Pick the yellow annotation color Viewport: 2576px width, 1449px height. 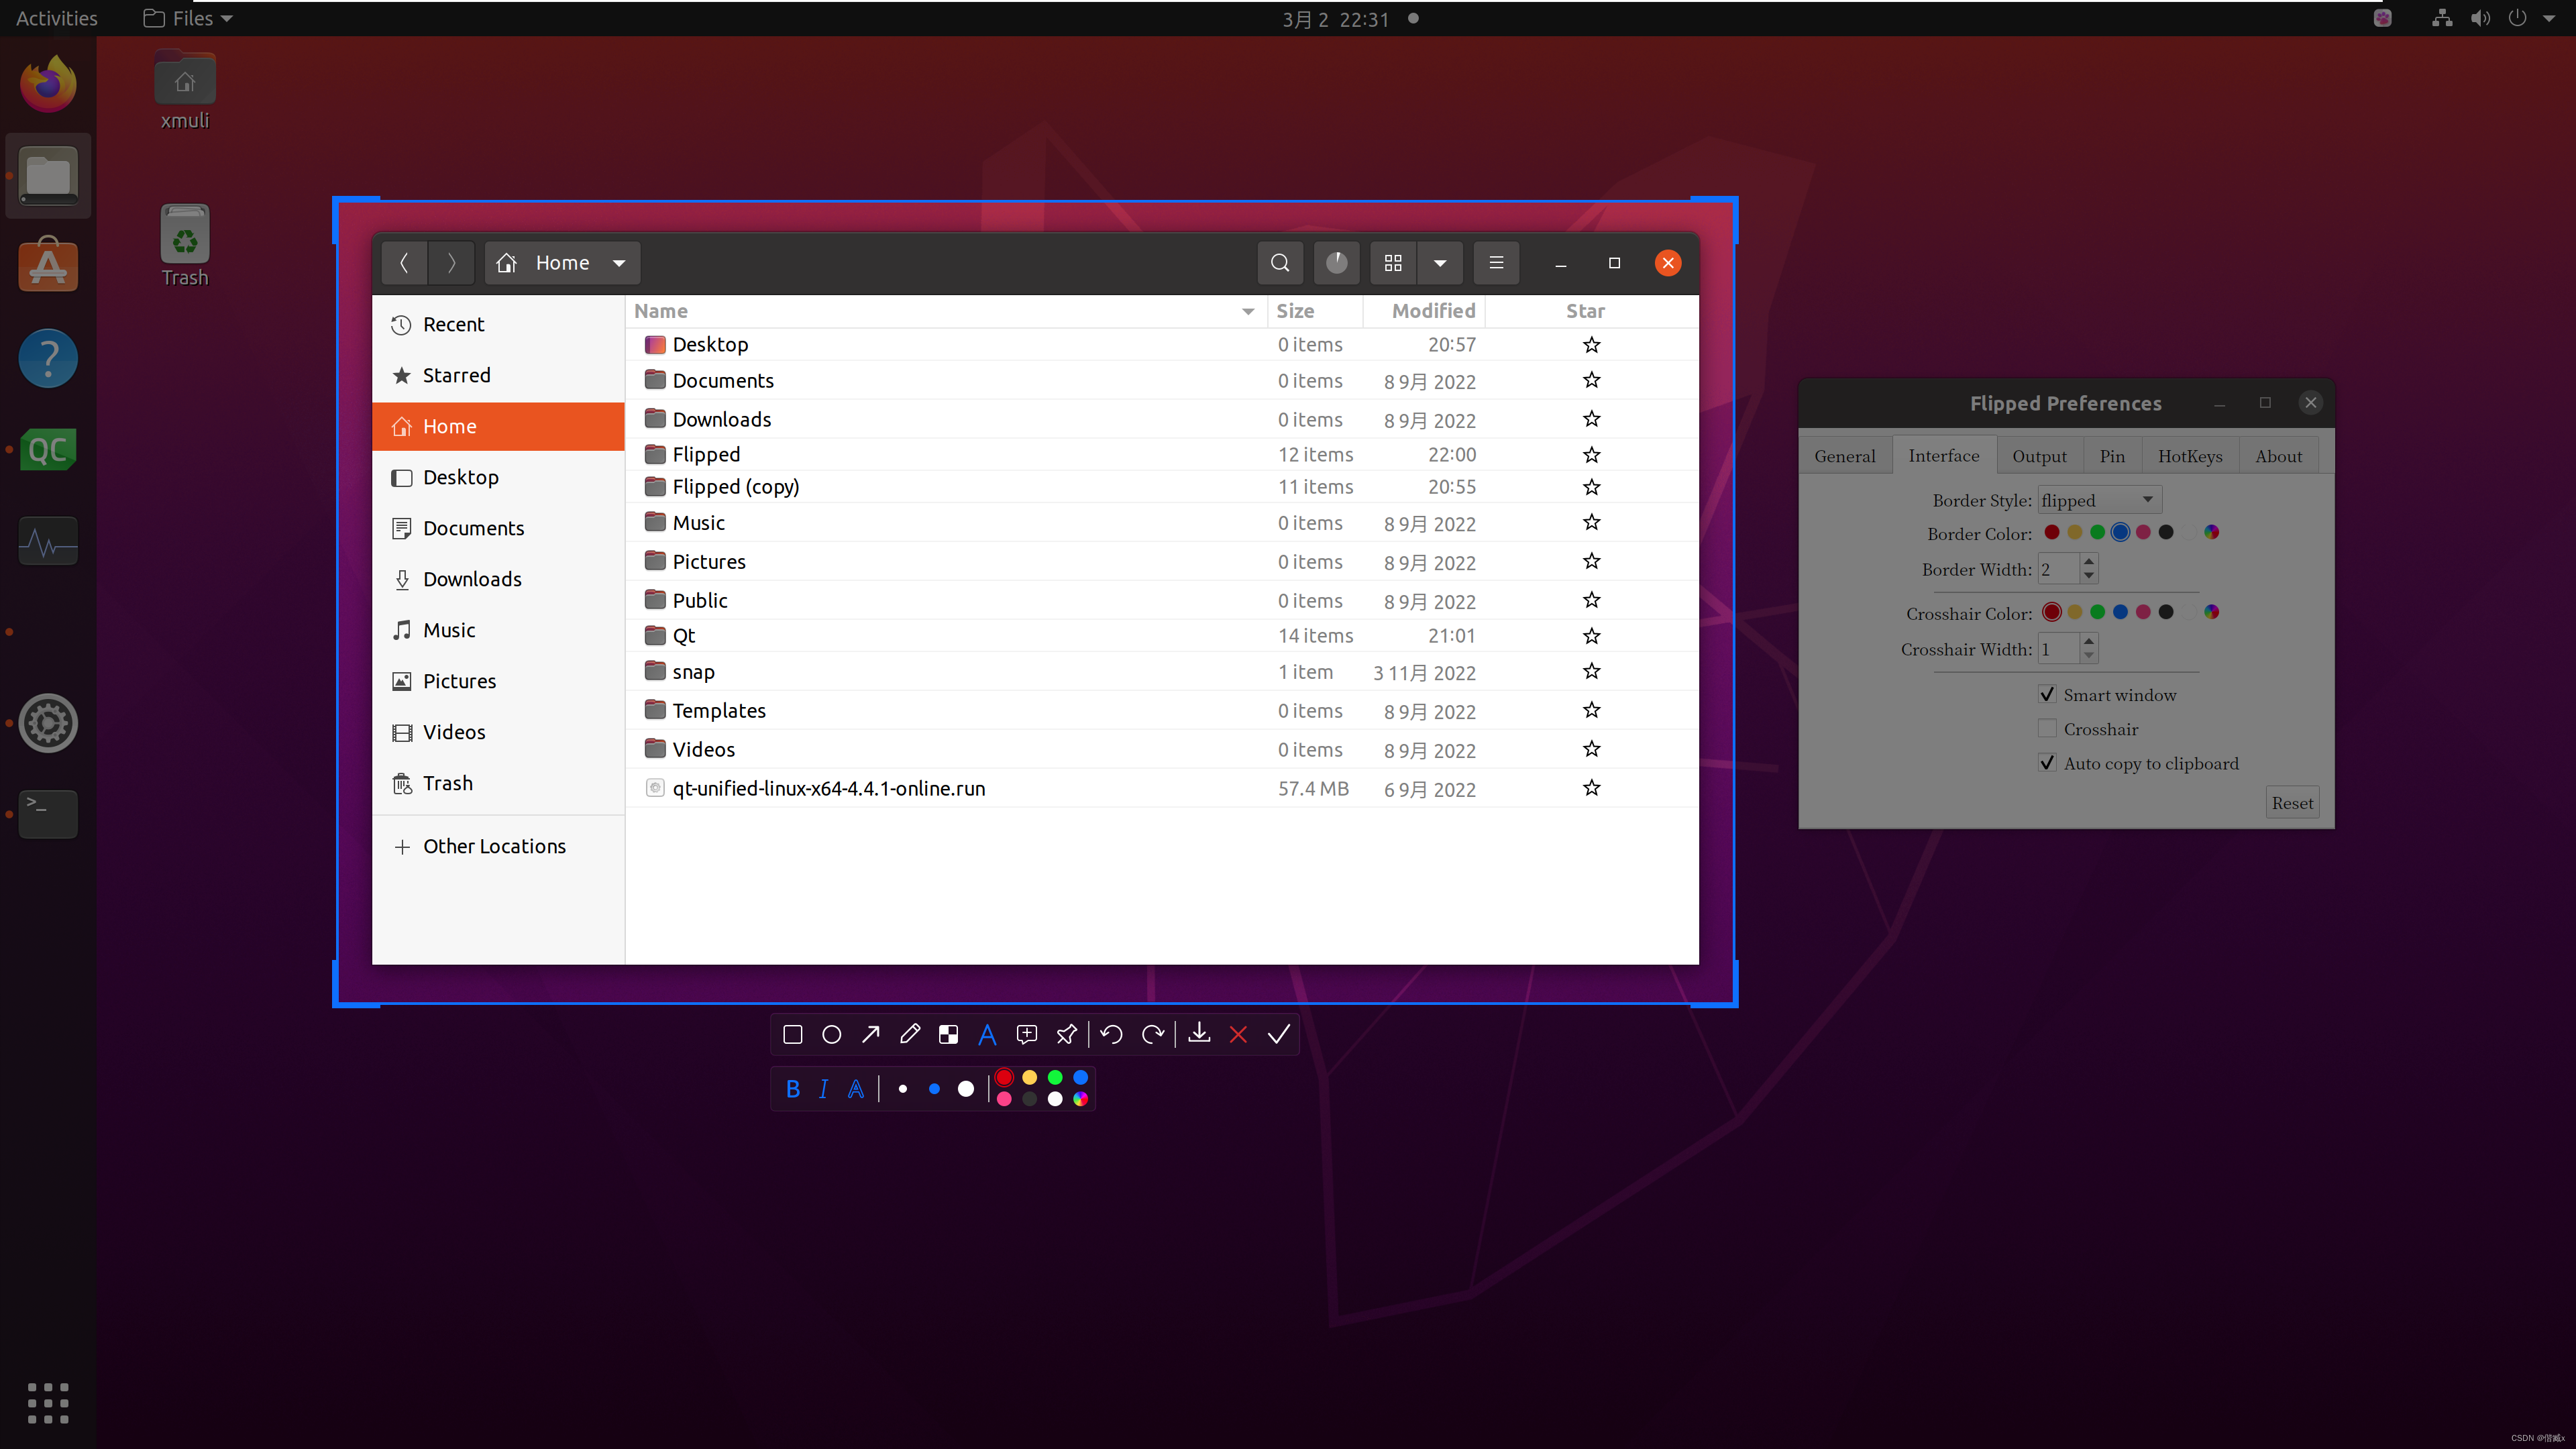click(x=1029, y=1077)
